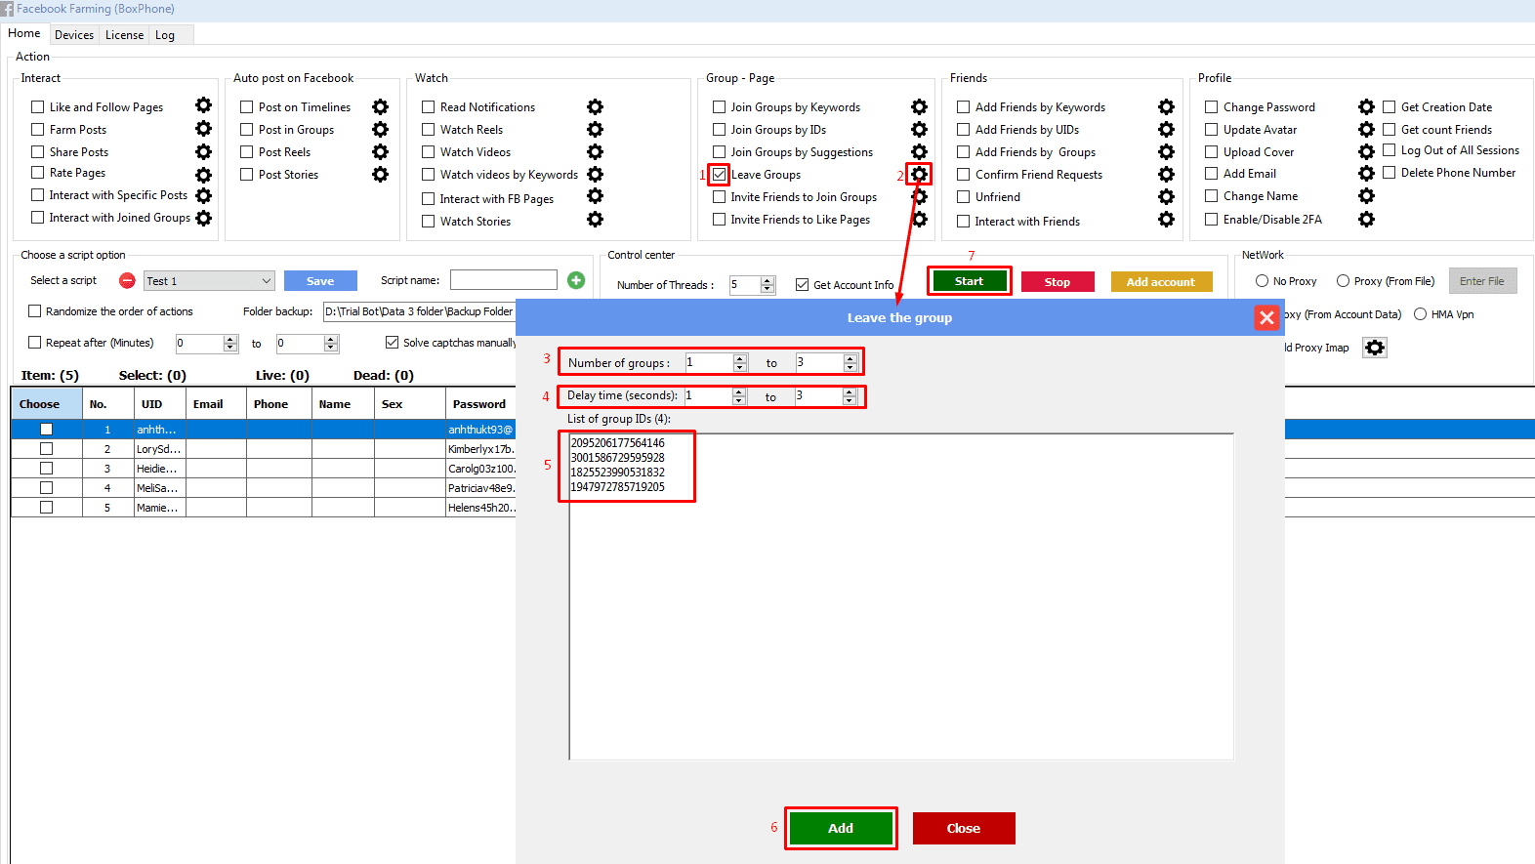Decrease the Delay time maximum seconds

pyautogui.click(x=850, y=400)
